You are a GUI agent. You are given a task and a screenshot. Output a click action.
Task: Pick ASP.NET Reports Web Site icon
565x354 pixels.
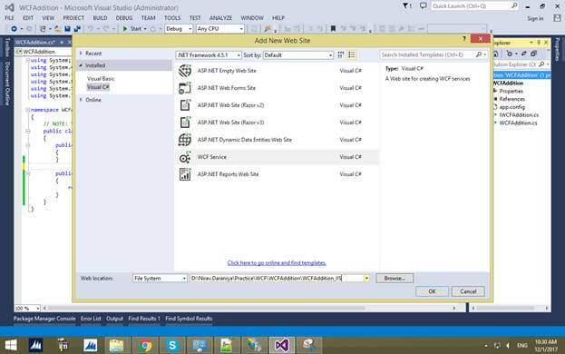[185, 174]
